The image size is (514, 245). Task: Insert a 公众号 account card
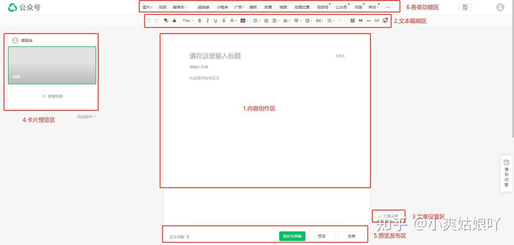(x=341, y=7)
